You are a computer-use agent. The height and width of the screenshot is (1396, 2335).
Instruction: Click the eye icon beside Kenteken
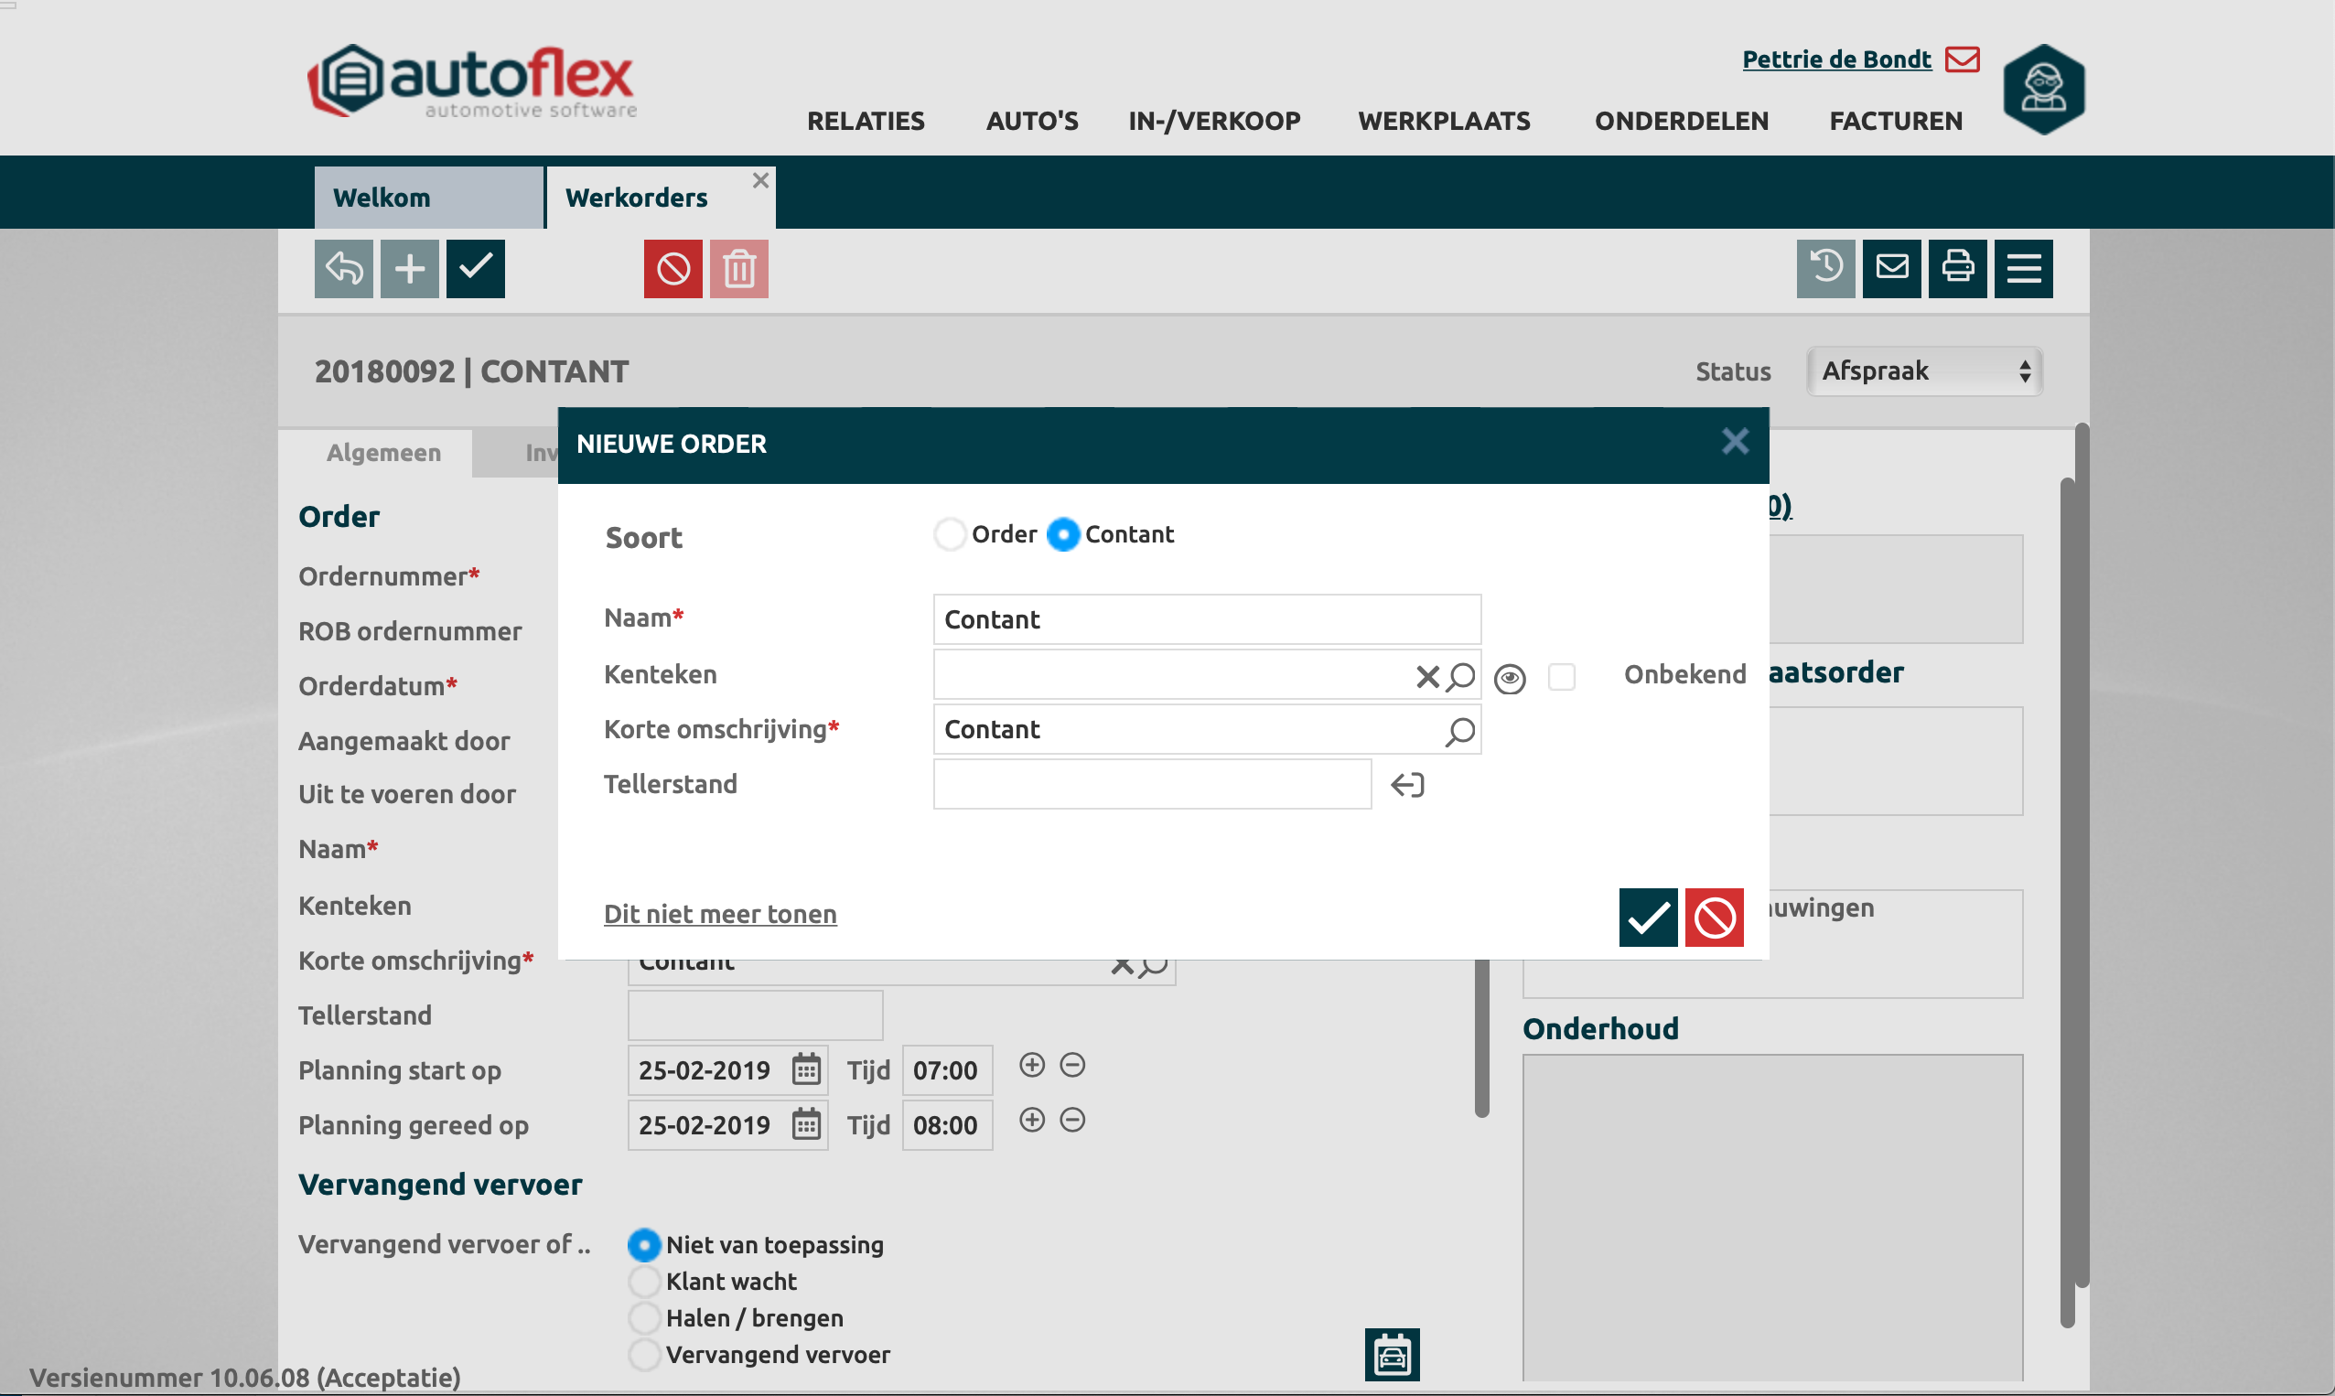(1509, 678)
